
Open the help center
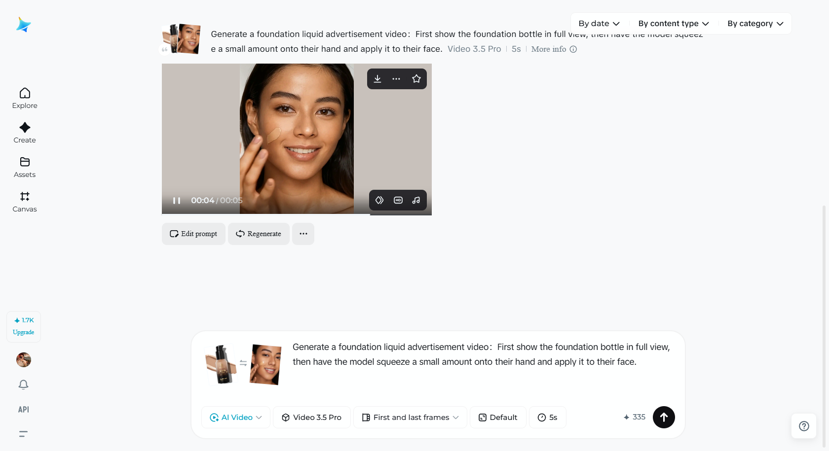tap(803, 426)
